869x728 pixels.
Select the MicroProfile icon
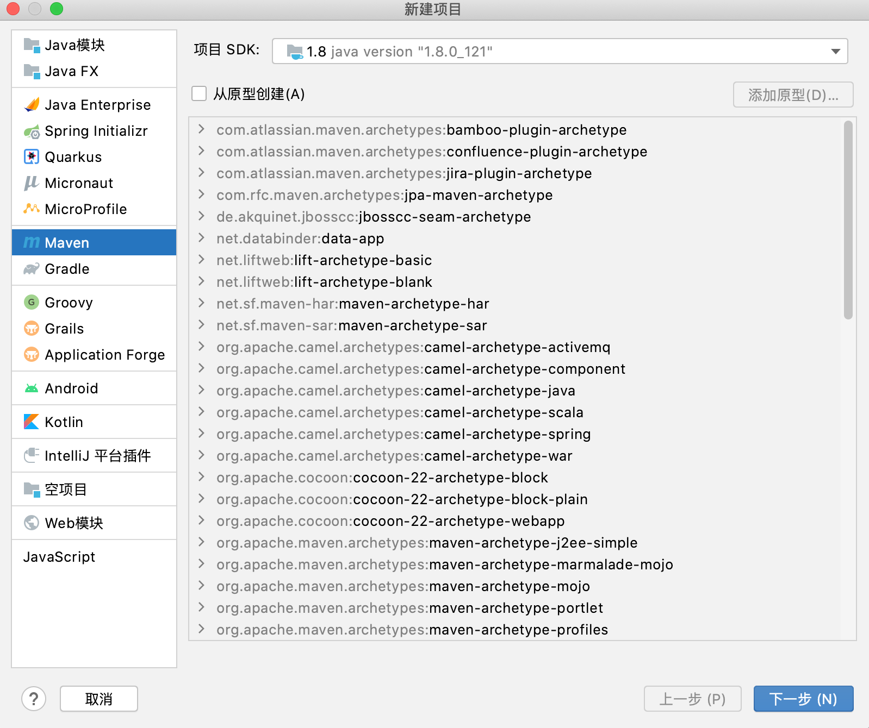[32, 209]
